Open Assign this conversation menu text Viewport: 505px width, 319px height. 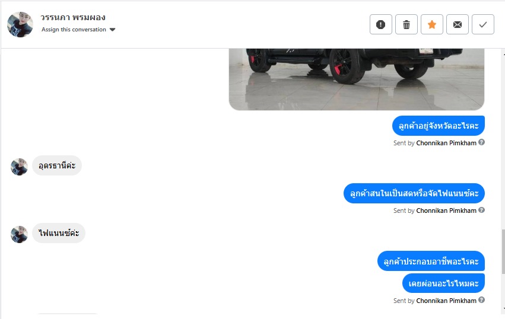[x=74, y=29]
